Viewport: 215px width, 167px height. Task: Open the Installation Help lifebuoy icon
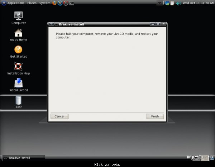[19, 68]
